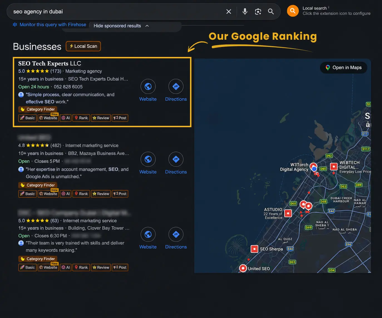The image size is (382, 318).
Task: Select WEBTECH DIGITAL map marker
Action: click(334, 166)
